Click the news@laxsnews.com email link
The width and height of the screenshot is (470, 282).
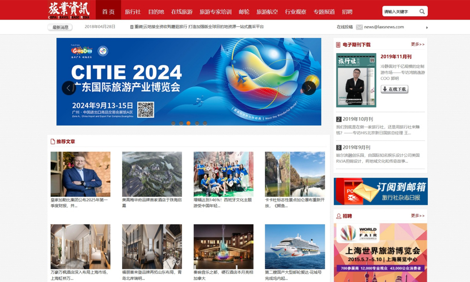[x=384, y=27]
